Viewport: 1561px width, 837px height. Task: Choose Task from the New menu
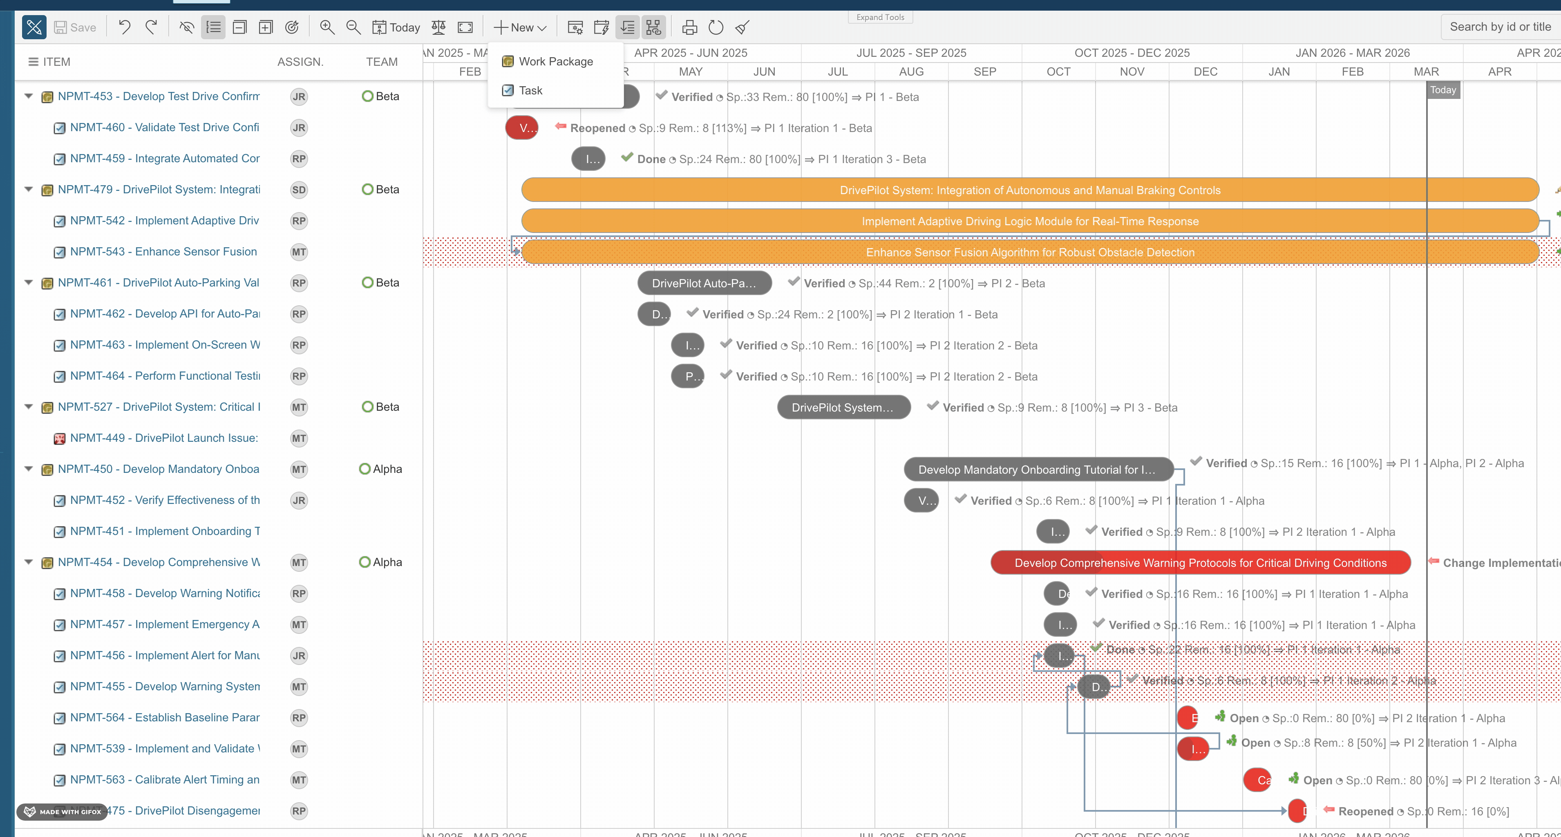click(530, 90)
